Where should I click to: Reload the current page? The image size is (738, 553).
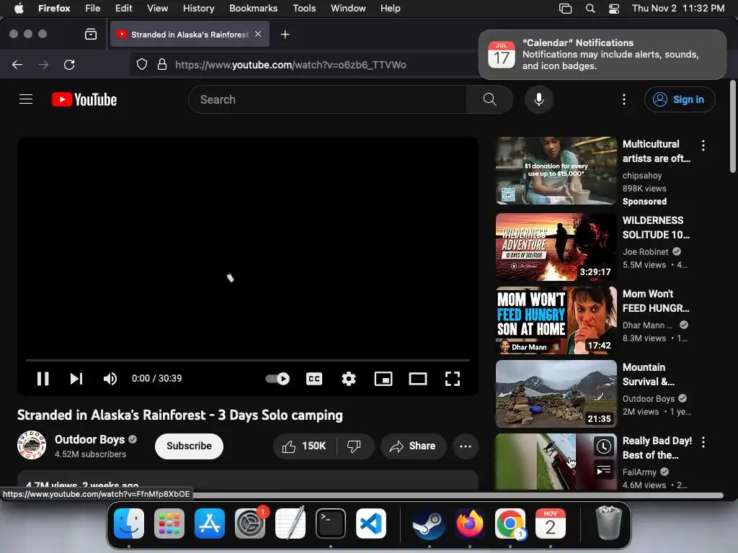[69, 64]
